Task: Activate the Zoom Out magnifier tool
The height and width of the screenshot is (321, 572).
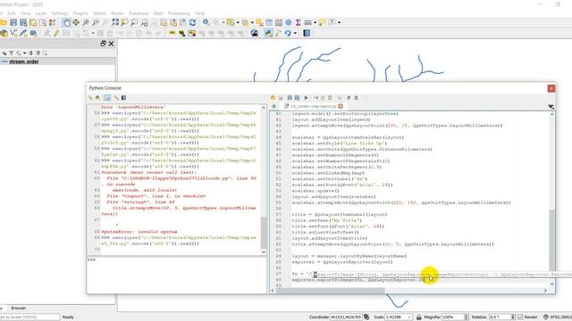Action: point(96,22)
